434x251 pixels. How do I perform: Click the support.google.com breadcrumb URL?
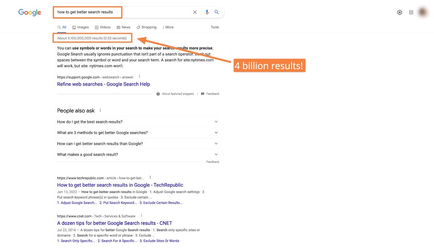click(95, 77)
